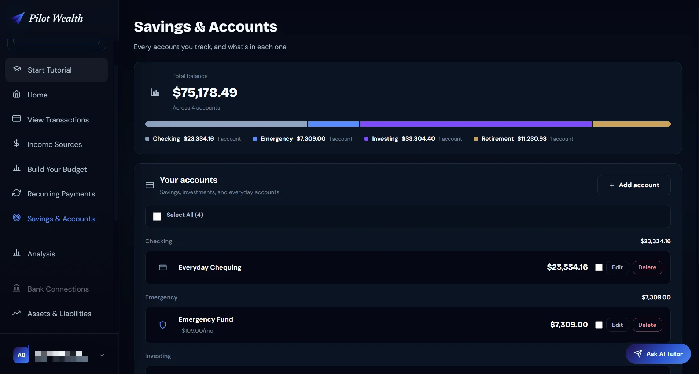Viewport: 699px width, 374px height.
Task: Click the +$109.00/mo contribution text
Action: pyautogui.click(x=196, y=331)
